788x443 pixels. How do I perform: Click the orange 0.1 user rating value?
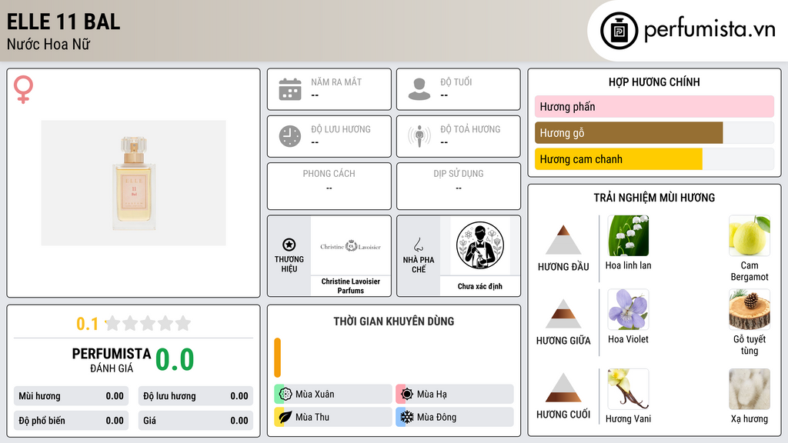(x=87, y=324)
